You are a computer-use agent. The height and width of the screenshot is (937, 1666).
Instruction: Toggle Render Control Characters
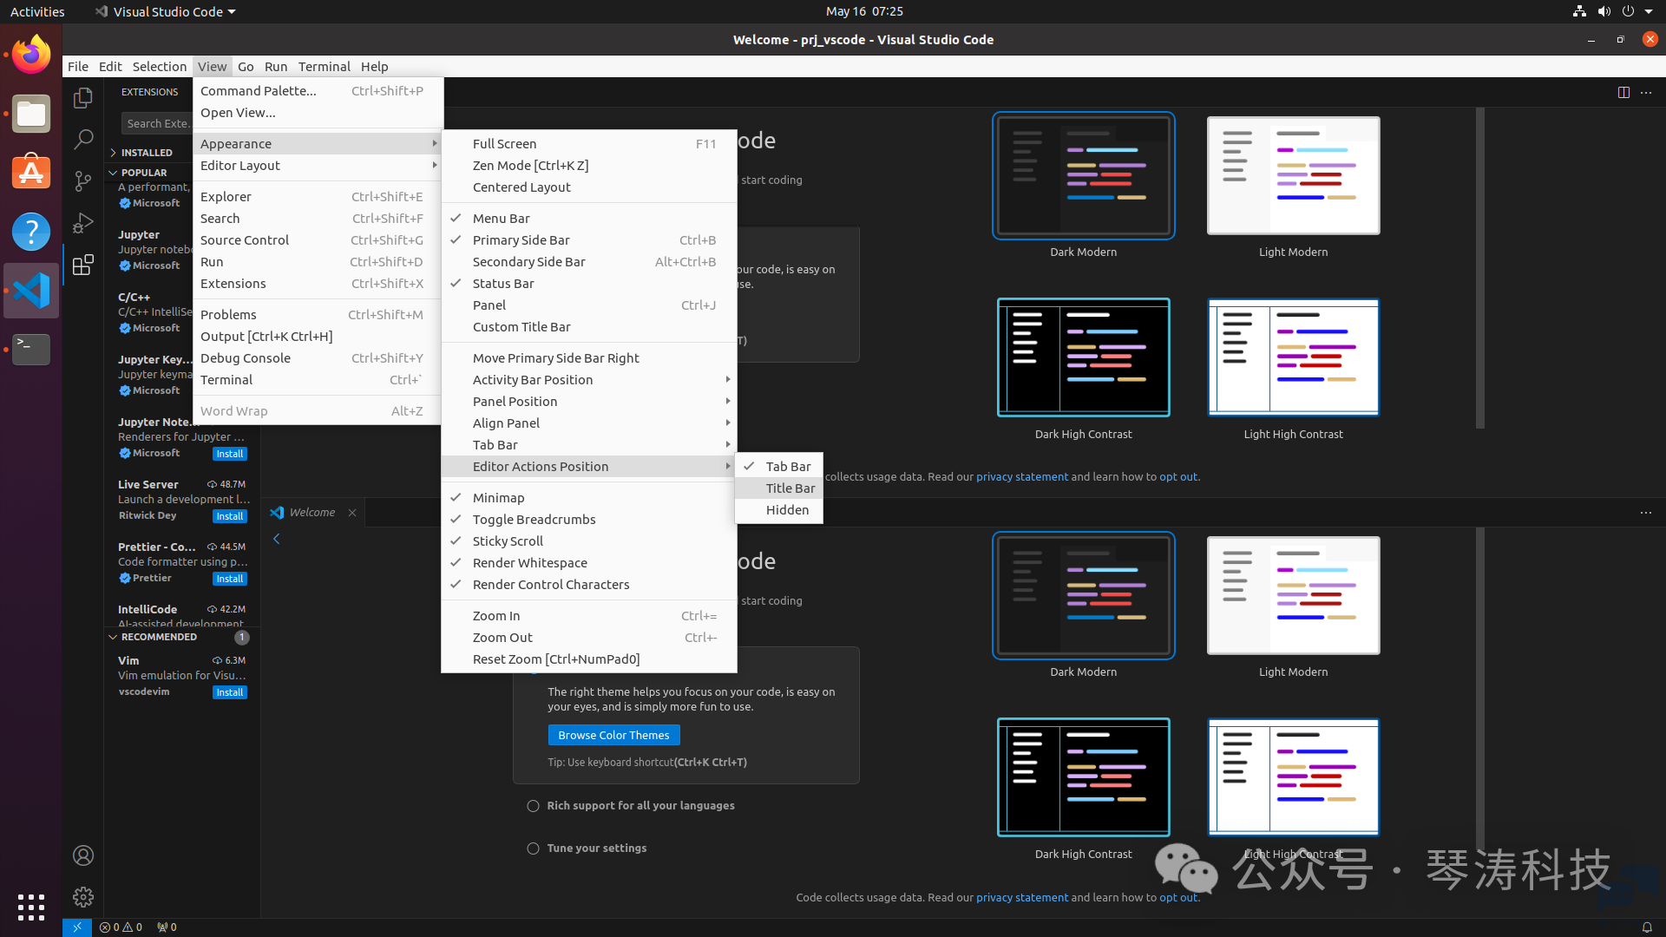click(589, 585)
